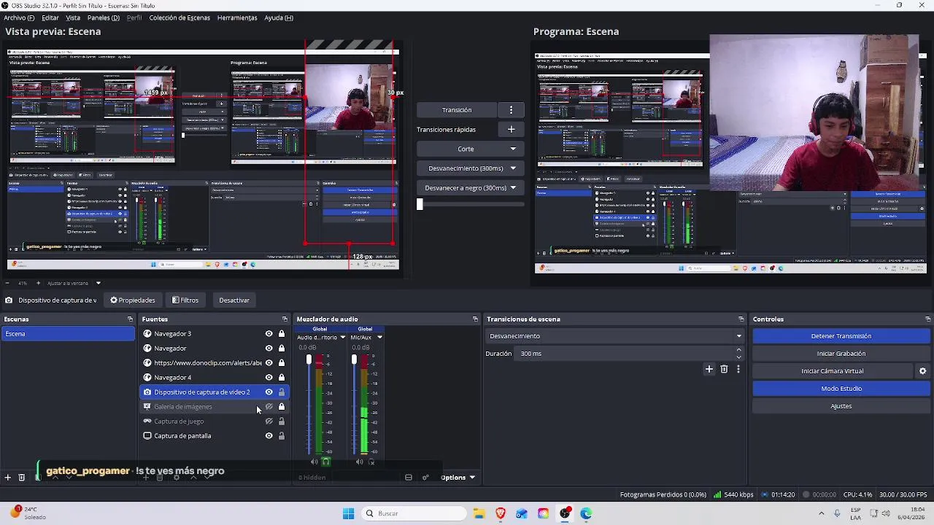The height and width of the screenshot is (525, 934).
Task: Click Iniciar Grabación
Action: [841, 354]
